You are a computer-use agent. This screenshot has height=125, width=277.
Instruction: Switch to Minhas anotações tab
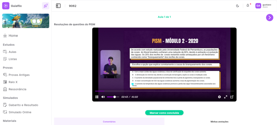pyautogui.click(x=219, y=121)
